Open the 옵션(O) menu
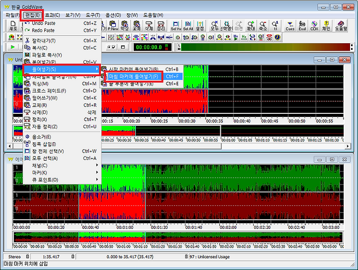Image resolution: width=358 pixels, height=270 pixels. coord(113,15)
